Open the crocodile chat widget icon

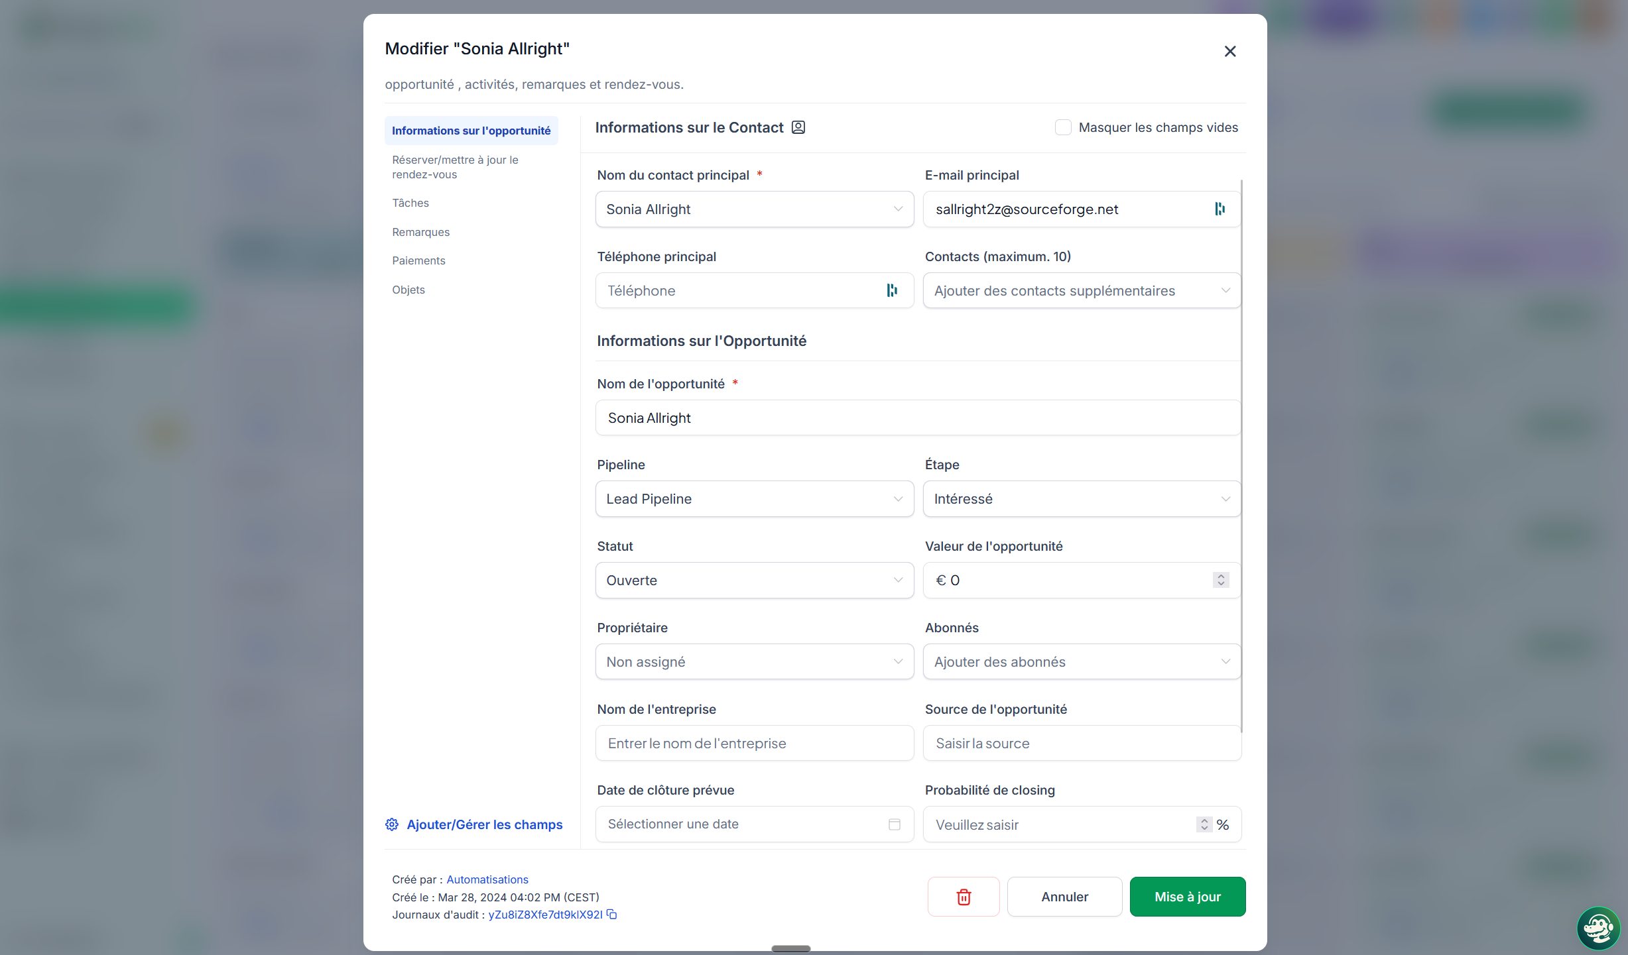[1598, 928]
